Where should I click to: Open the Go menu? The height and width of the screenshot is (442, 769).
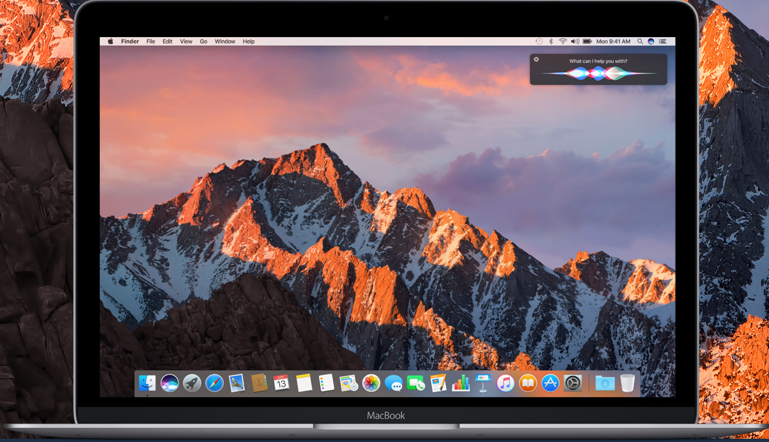203,42
